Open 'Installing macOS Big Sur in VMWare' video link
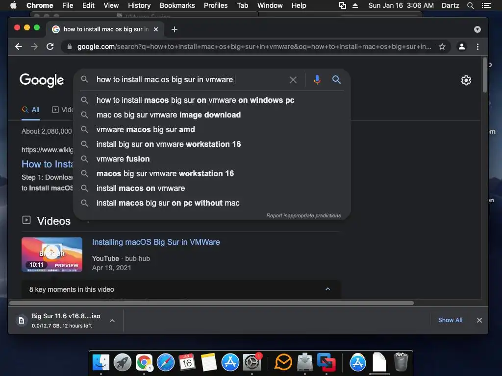The width and height of the screenshot is (502, 376). [156, 242]
